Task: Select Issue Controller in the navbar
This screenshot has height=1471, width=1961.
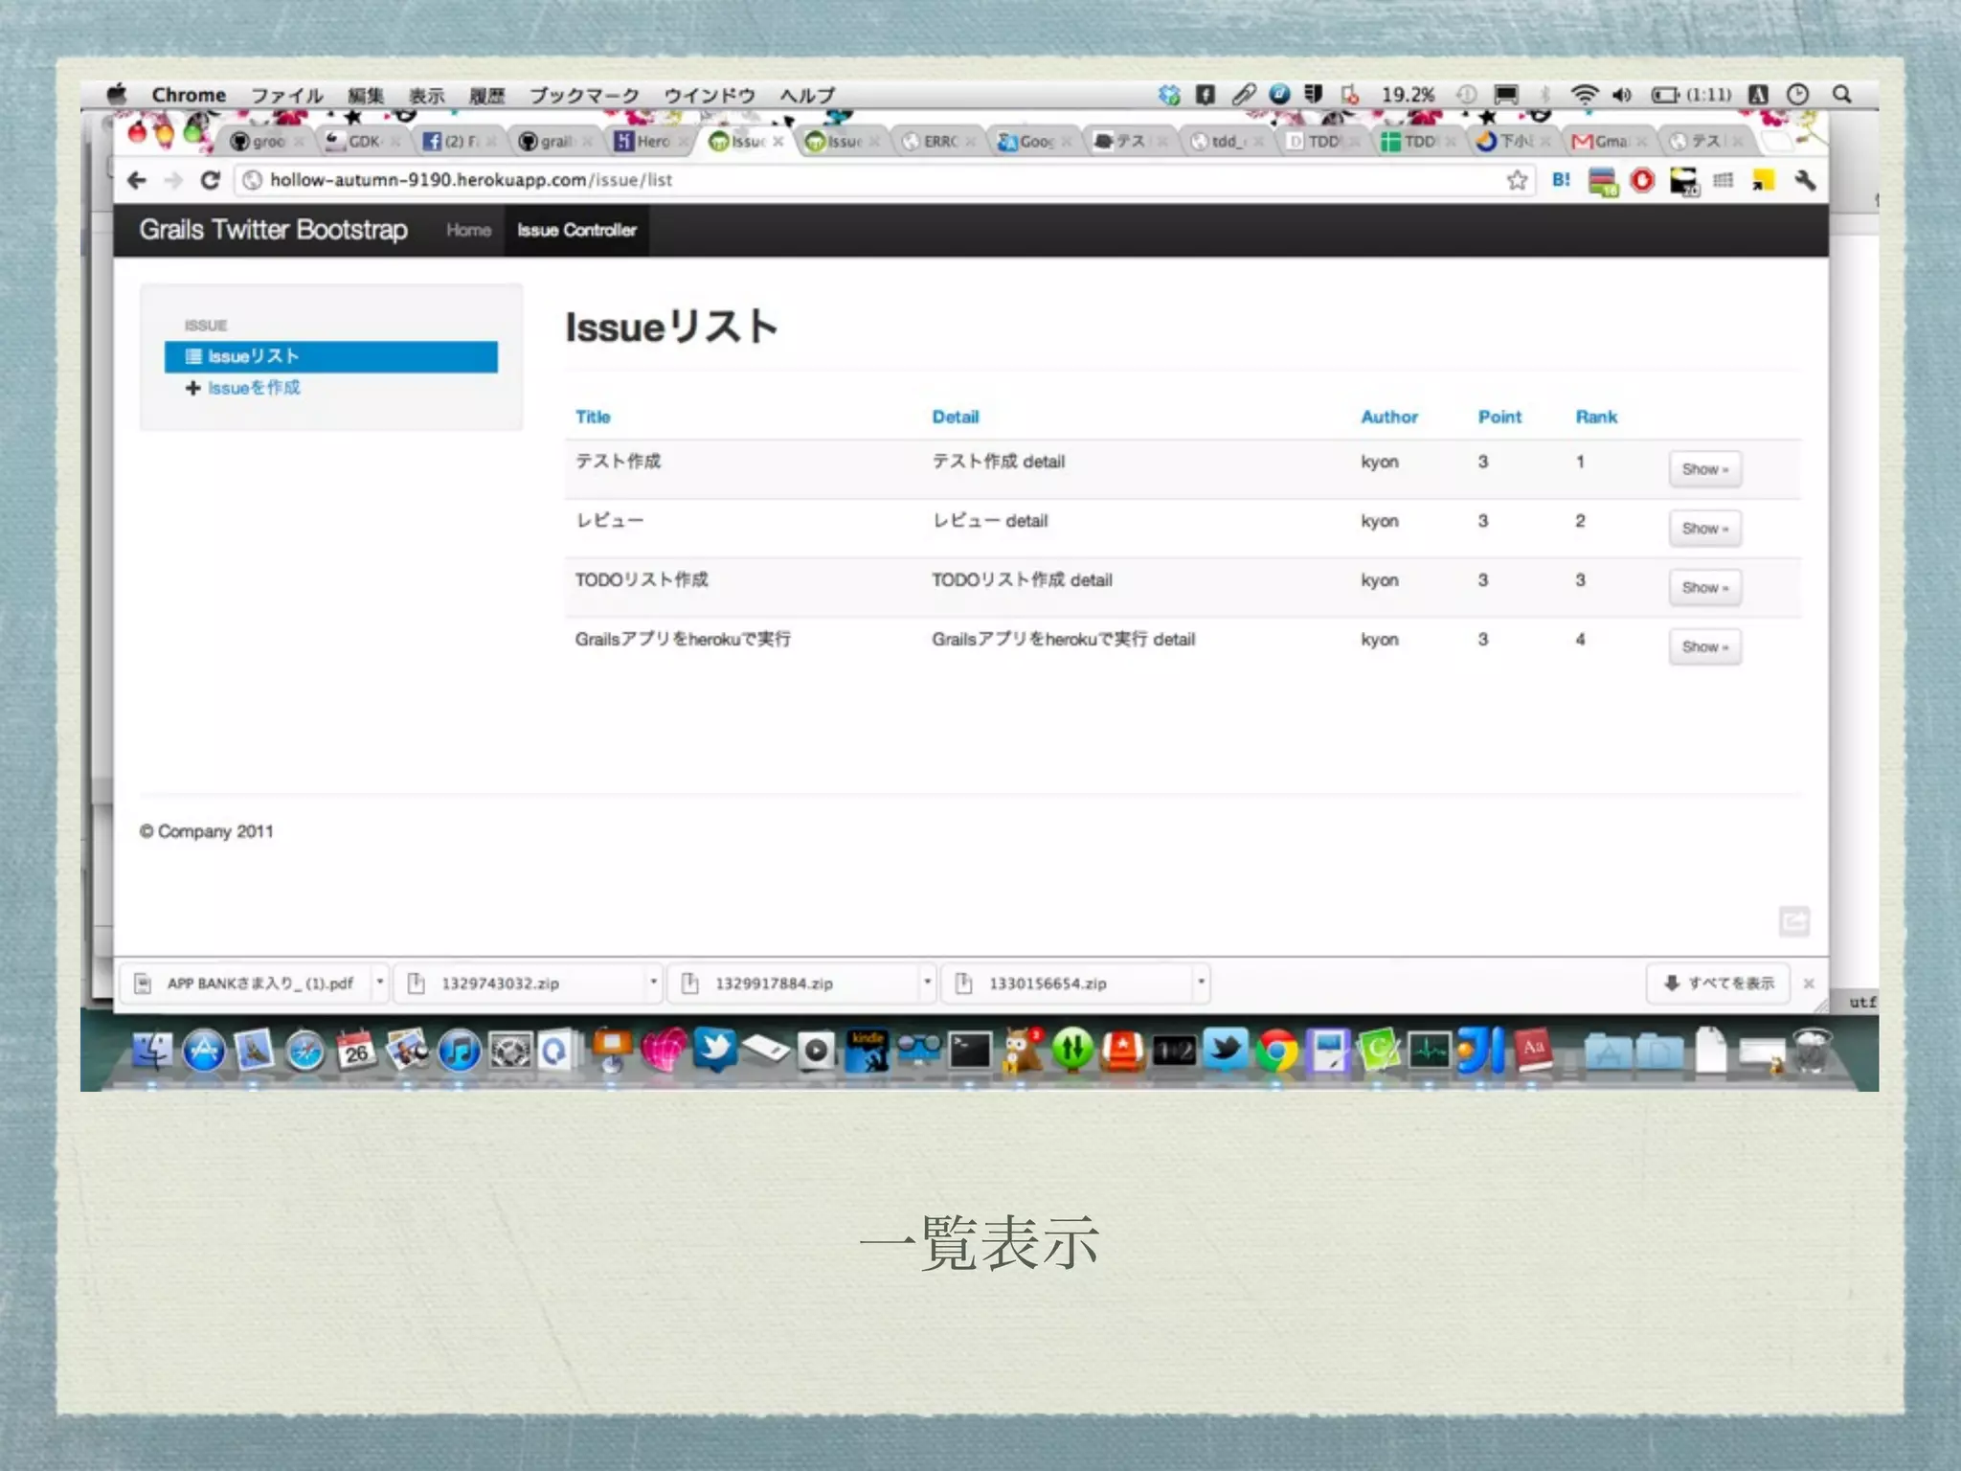Action: [576, 230]
